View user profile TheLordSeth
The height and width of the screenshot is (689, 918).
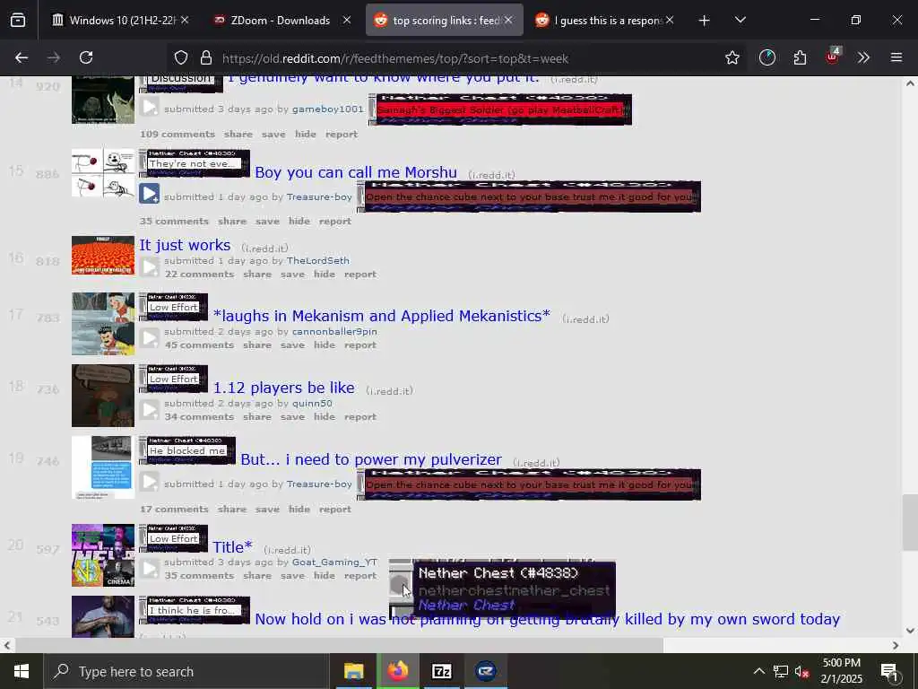click(x=318, y=261)
